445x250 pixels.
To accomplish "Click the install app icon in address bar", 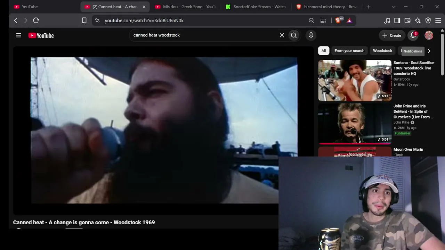I will point(323,20).
